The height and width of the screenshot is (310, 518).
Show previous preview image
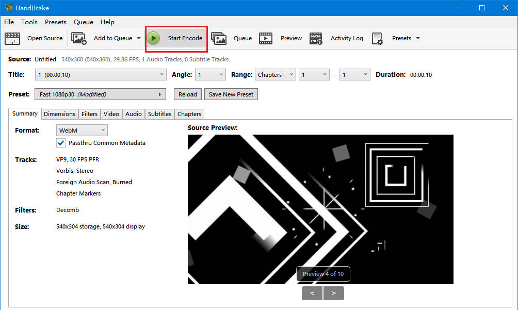(312, 293)
